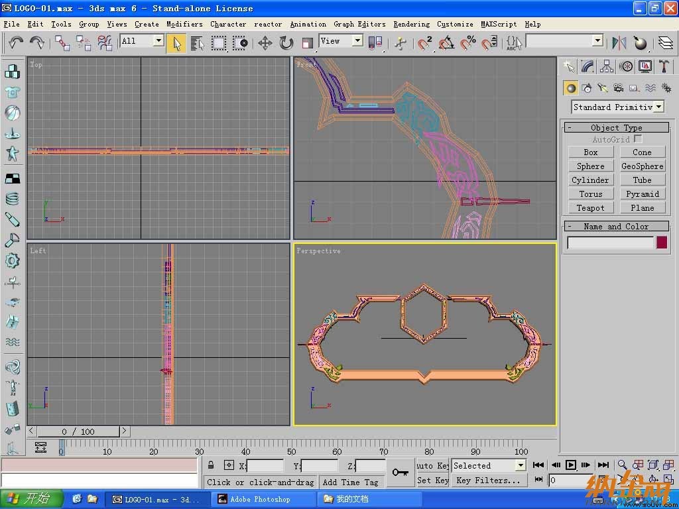Open the Modify panel tab
This screenshot has height=509, width=679.
click(x=587, y=66)
